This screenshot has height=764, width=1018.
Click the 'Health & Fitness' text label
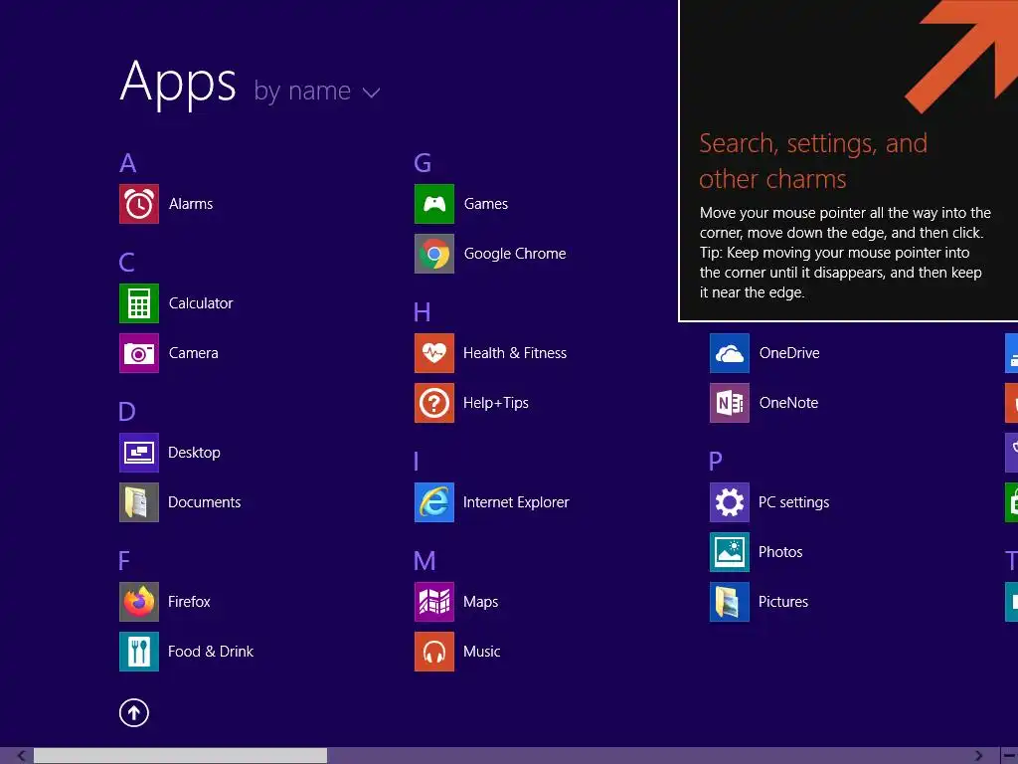coord(515,353)
